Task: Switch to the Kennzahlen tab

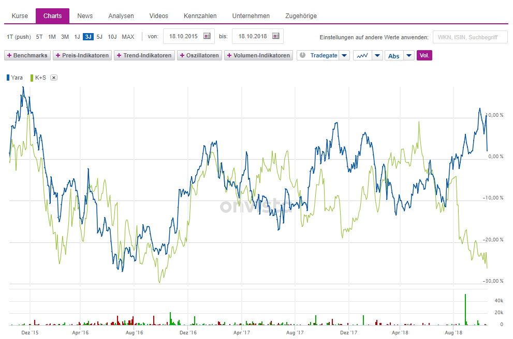Action: click(x=200, y=16)
